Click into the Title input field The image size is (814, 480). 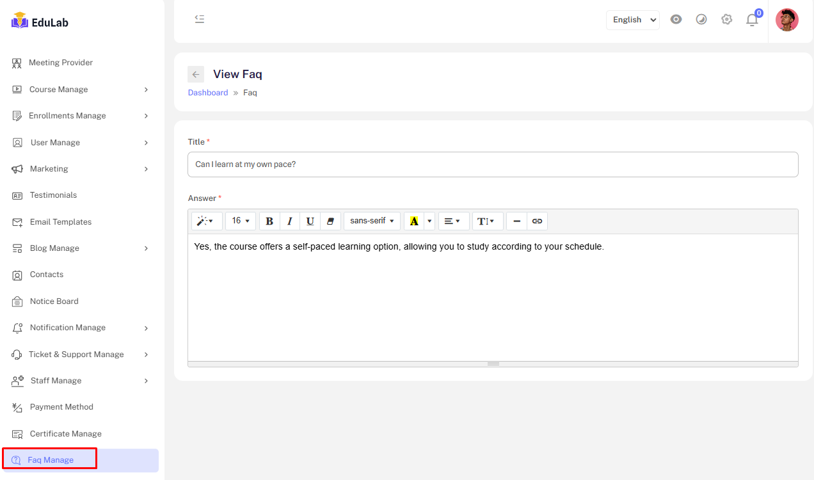pos(493,164)
